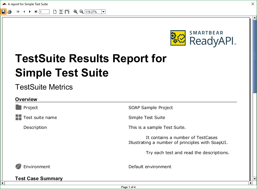
Task: Fit the page to window width
Action: (67, 11)
